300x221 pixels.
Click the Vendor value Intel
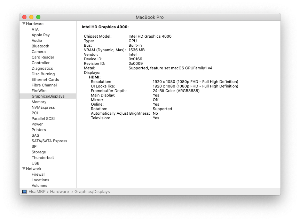132,54
